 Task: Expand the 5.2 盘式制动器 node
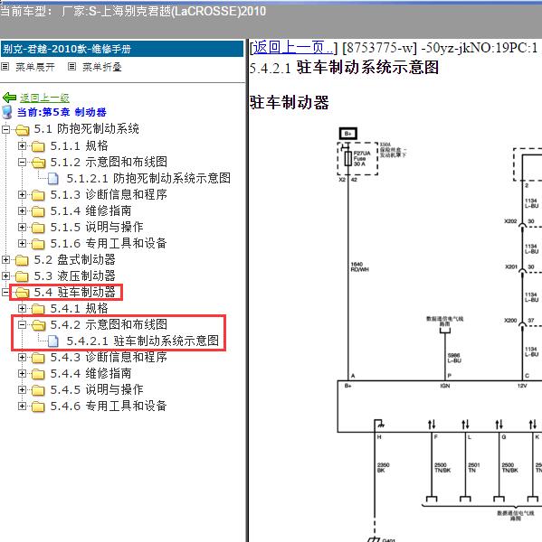coord(6,259)
